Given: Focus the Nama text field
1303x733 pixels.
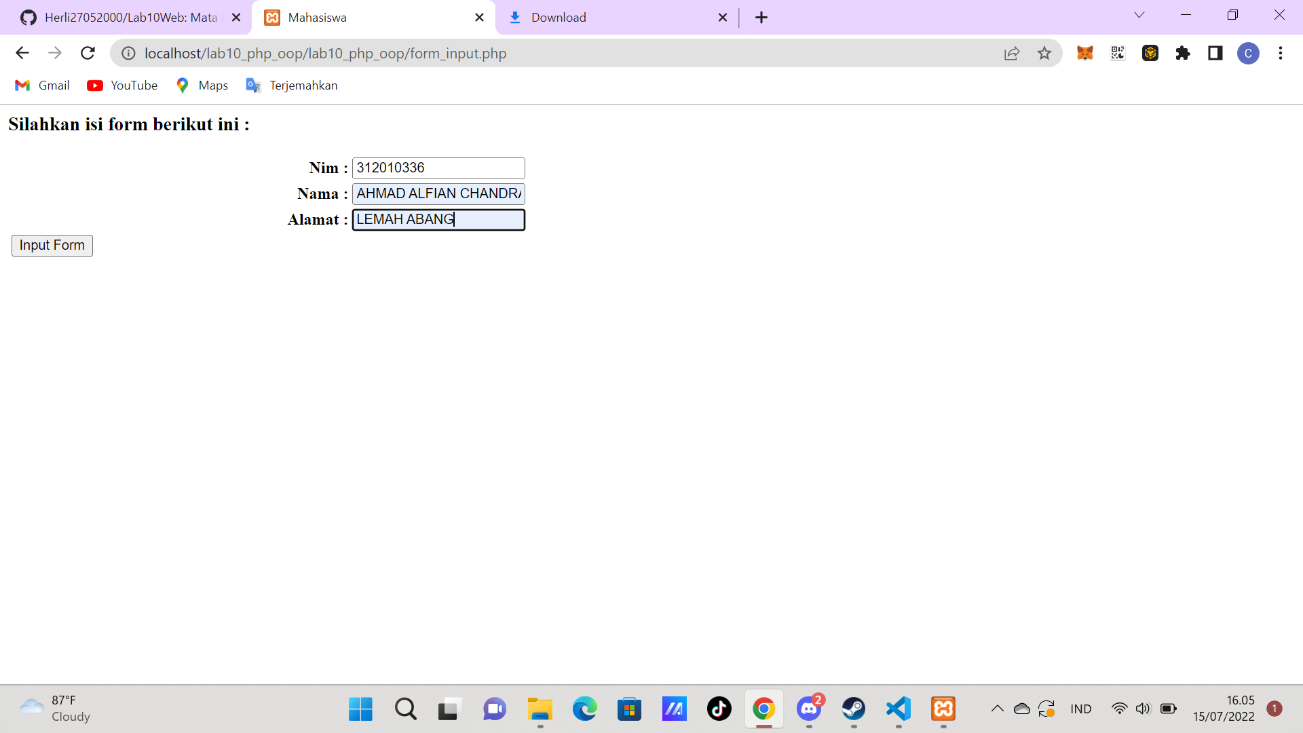Looking at the screenshot, I should (438, 194).
